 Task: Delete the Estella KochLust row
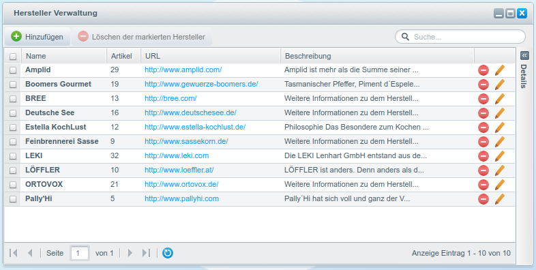pyautogui.click(x=483, y=127)
